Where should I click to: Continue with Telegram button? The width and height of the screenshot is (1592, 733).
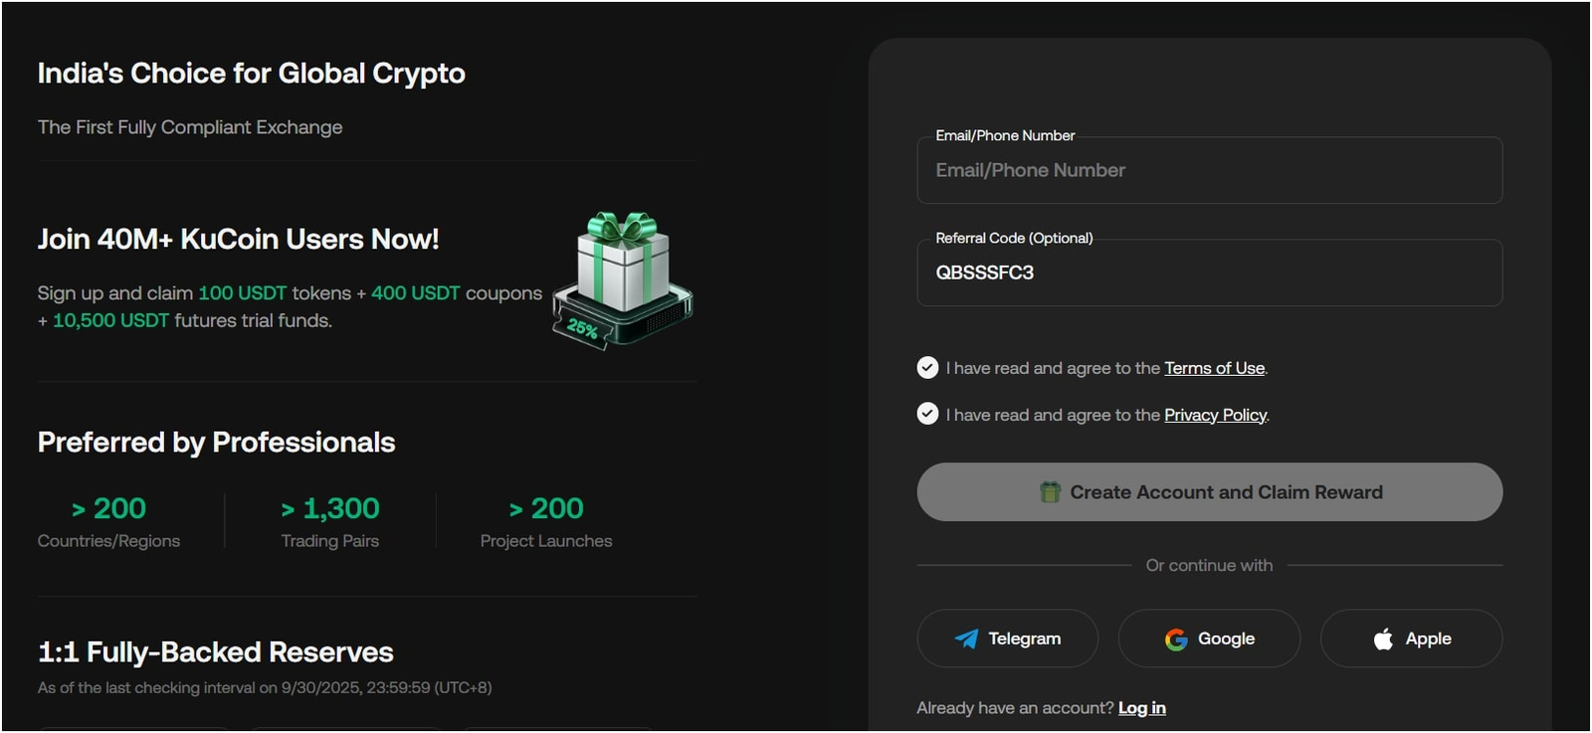coord(1007,639)
